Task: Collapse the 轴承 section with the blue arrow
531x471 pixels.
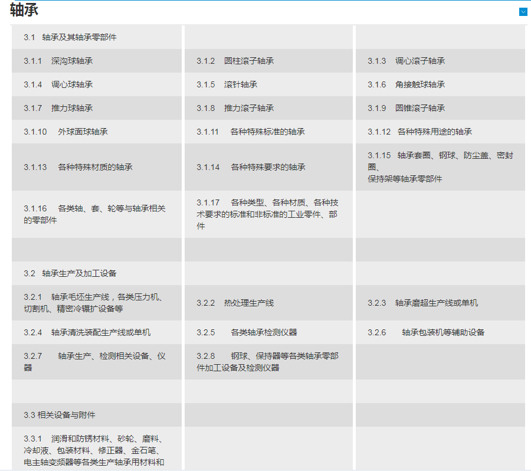Action: coord(523,12)
